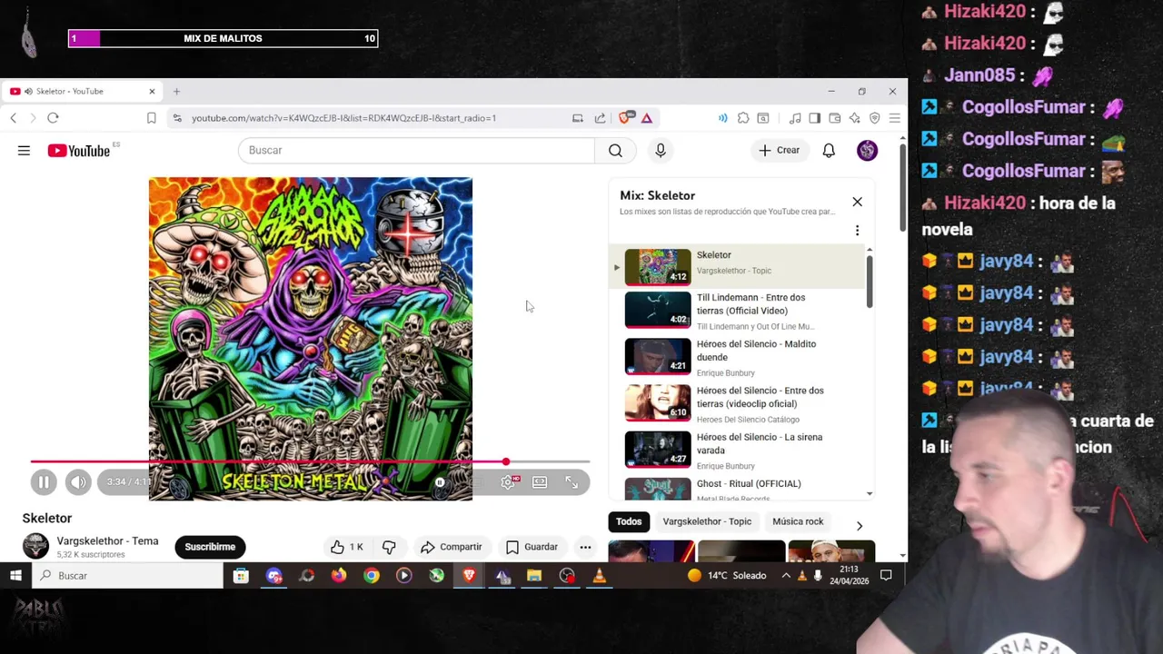Open the Crear menu
Viewport: 1163px width, 654px height.
780,151
